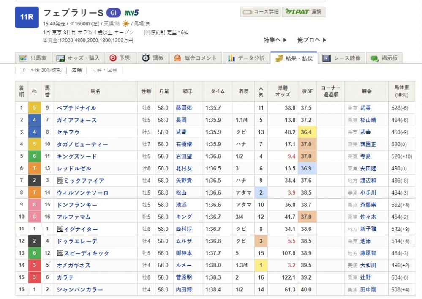Click the WIN5 logo
This screenshot has width=422, height=299.
pyautogui.click(x=131, y=13)
